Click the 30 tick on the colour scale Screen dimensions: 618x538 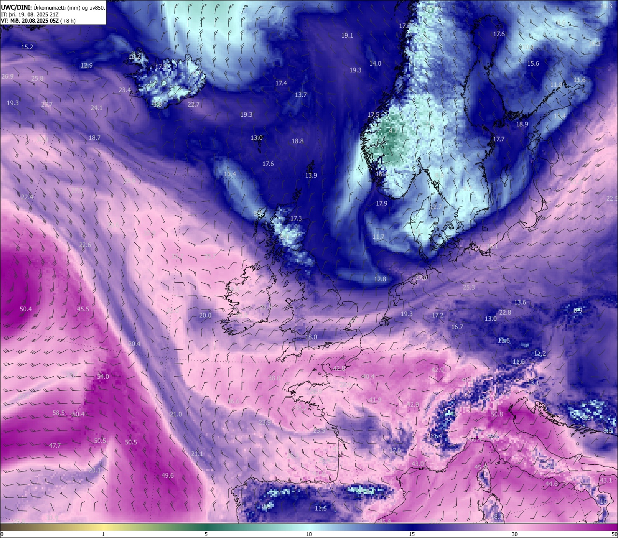(x=515, y=534)
